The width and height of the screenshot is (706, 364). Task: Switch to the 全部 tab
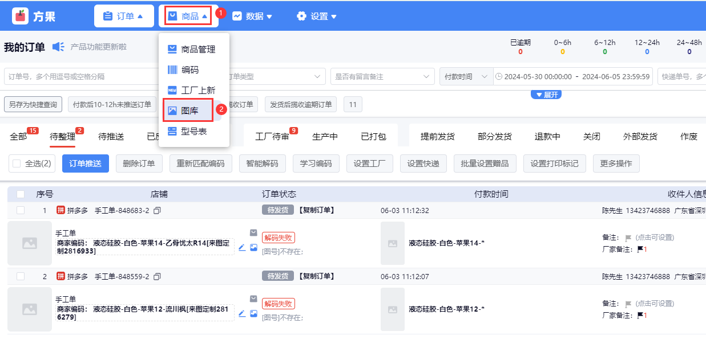[18, 137]
